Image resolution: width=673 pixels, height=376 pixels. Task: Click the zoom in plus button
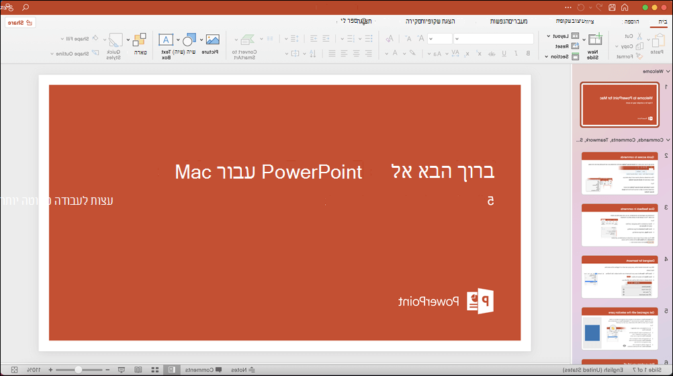pos(50,369)
